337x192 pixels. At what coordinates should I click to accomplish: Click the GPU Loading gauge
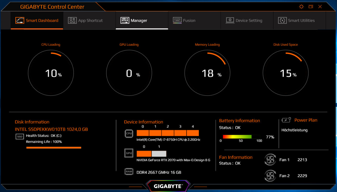coord(129,73)
